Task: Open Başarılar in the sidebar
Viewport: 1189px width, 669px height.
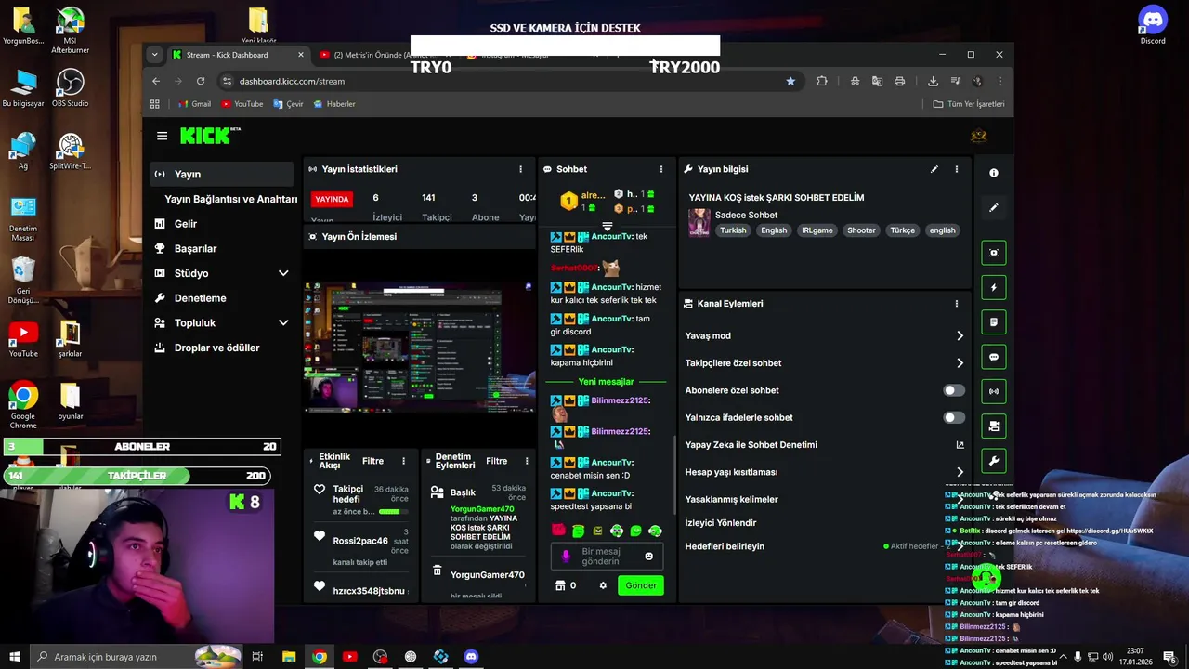Action: 223,248
